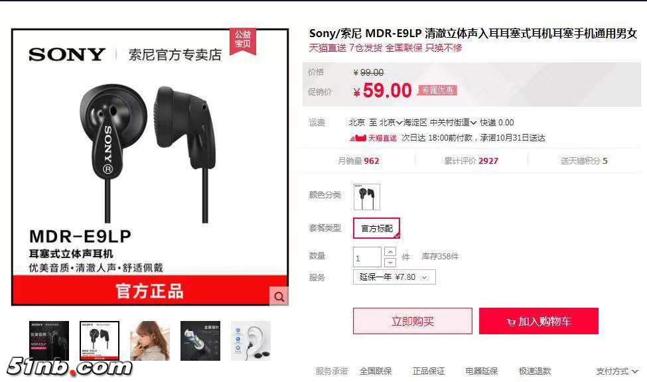Click the 加入购物车 add to cart button

pos(538,321)
